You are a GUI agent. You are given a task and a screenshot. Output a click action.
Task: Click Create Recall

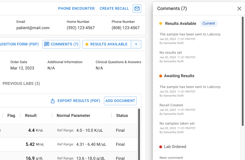(x=114, y=9)
